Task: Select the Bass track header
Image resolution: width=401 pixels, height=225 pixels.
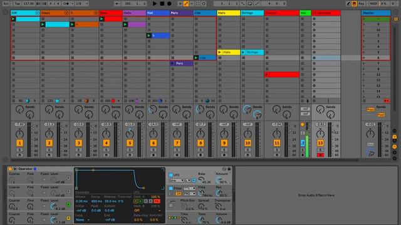Action: pyautogui.click(x=111, y=12)
